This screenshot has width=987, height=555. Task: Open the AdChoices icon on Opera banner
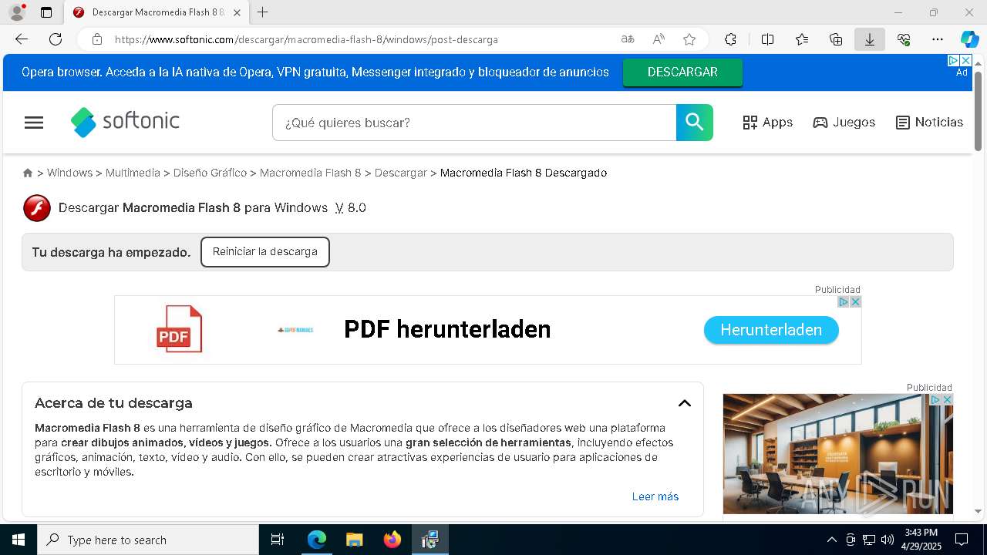coord(953,60)
